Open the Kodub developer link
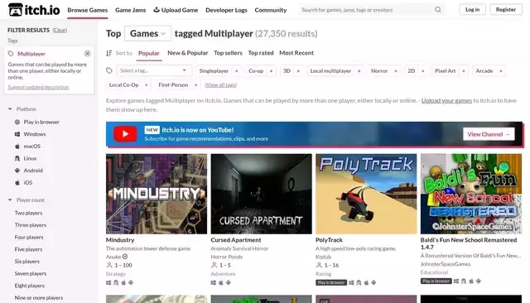This screenshot has width=530, height=303. (x=323, y=257)
